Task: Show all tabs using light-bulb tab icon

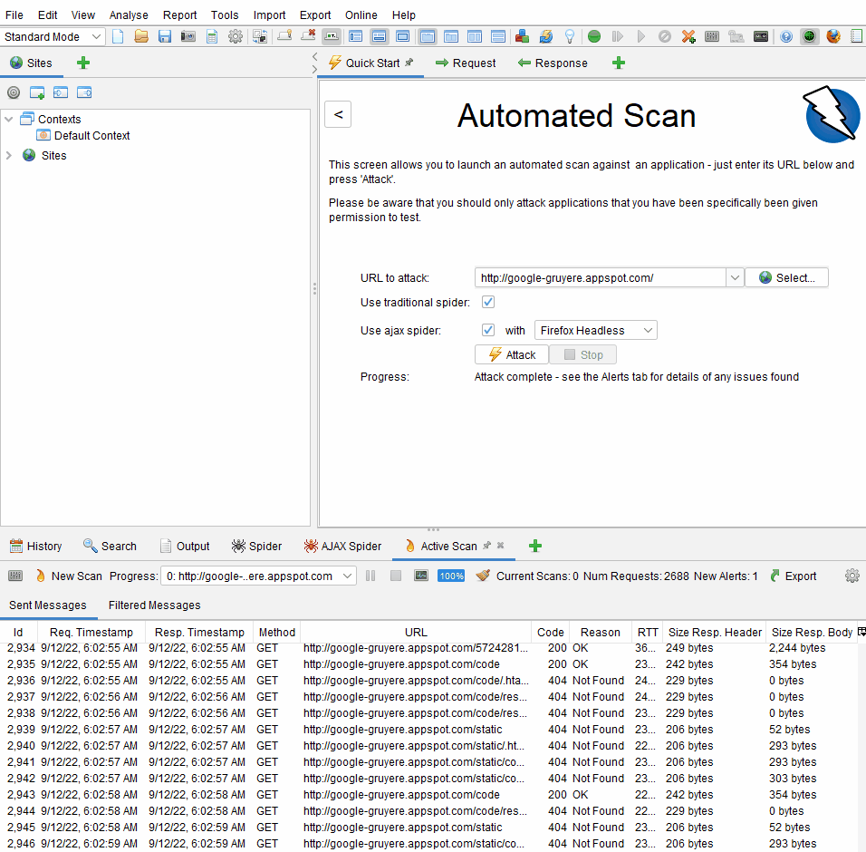Action: click(x=285, y=36)
